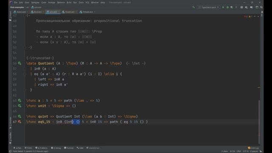Open the Typecheck run configuration dropdown

point(209,7)
